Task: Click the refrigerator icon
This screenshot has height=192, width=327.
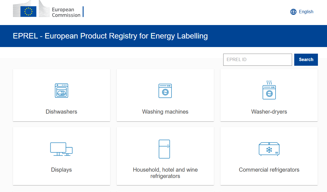Action: point(164,149)
